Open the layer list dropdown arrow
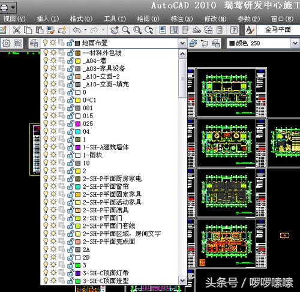Image resolution: width=300 pixels, height=292 pixels. pos(182,43)
